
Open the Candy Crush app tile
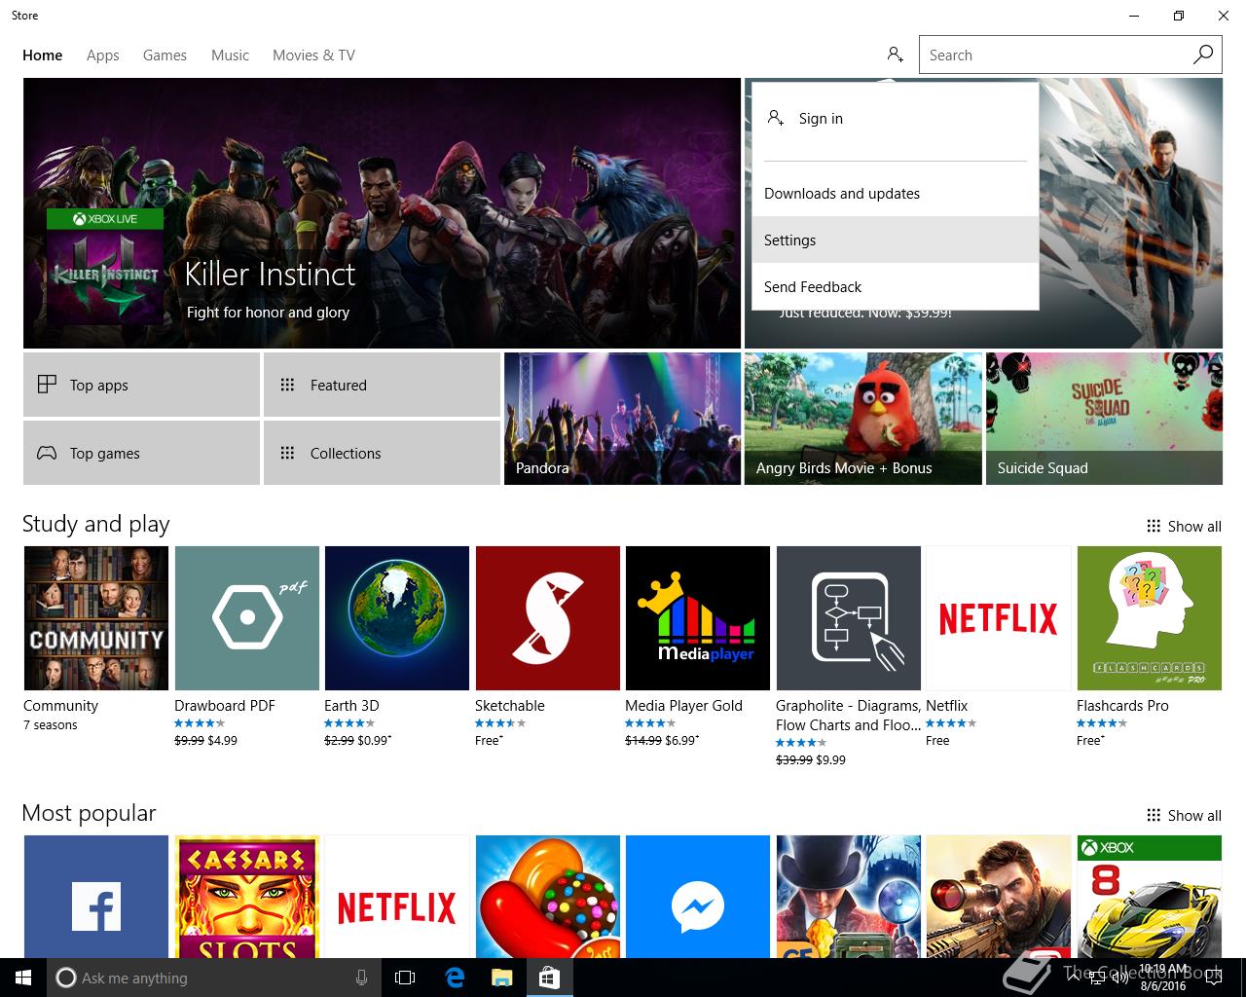(548, 896)
